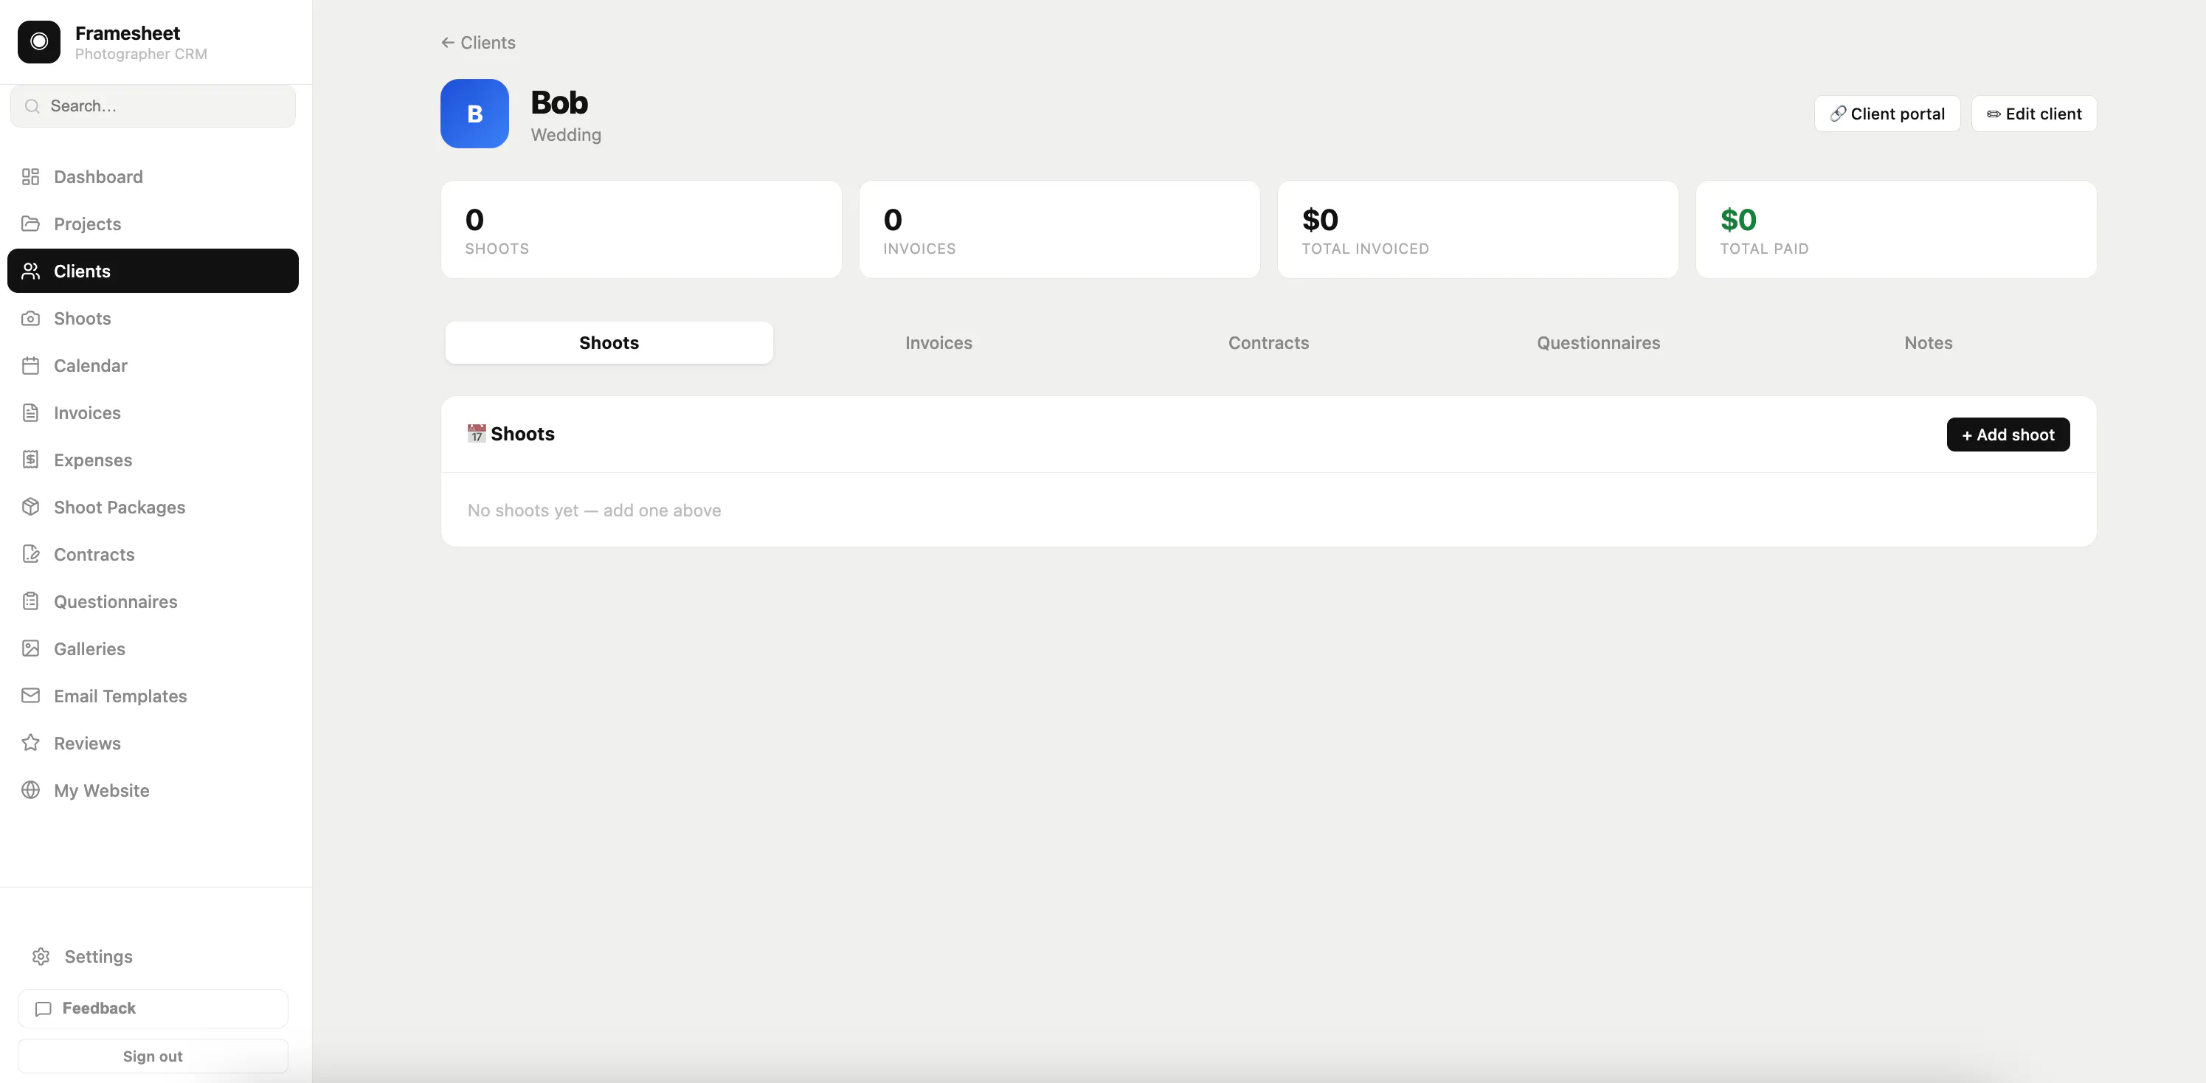Click the search magnifier icon
The image size is (2206, 1083).
pyautogui.click(x=32, y=106)
